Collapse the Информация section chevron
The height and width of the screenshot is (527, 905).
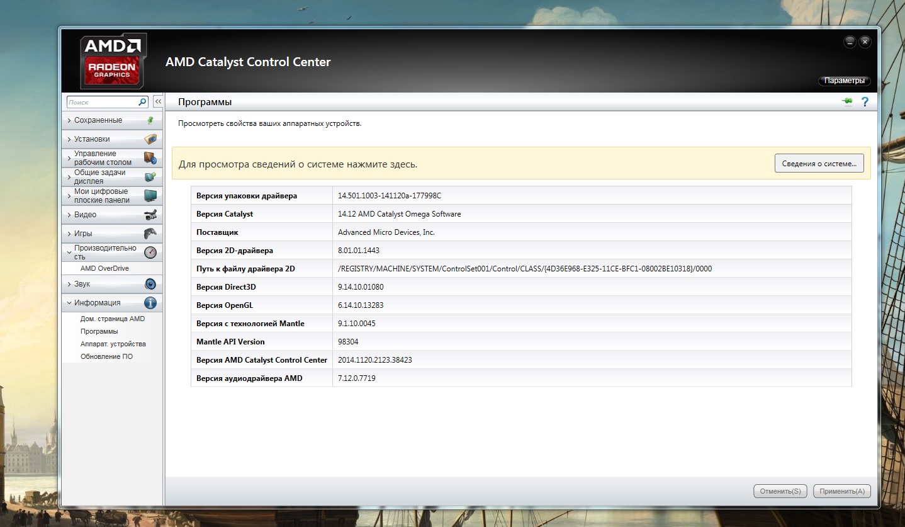[69, 303]
